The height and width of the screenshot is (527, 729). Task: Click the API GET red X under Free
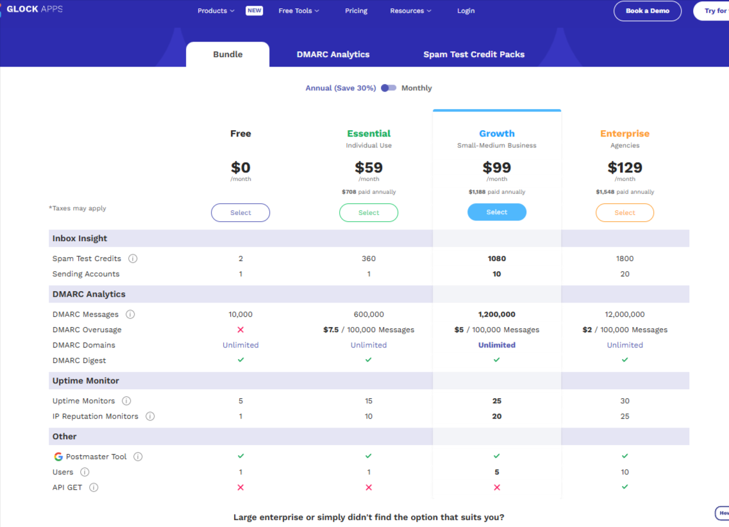[240, 487]
